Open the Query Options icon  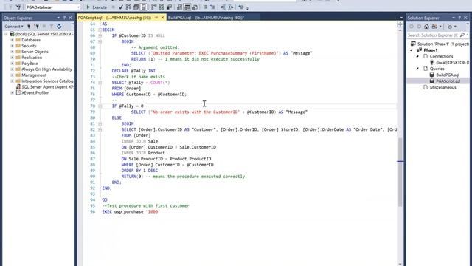(136, 7)
